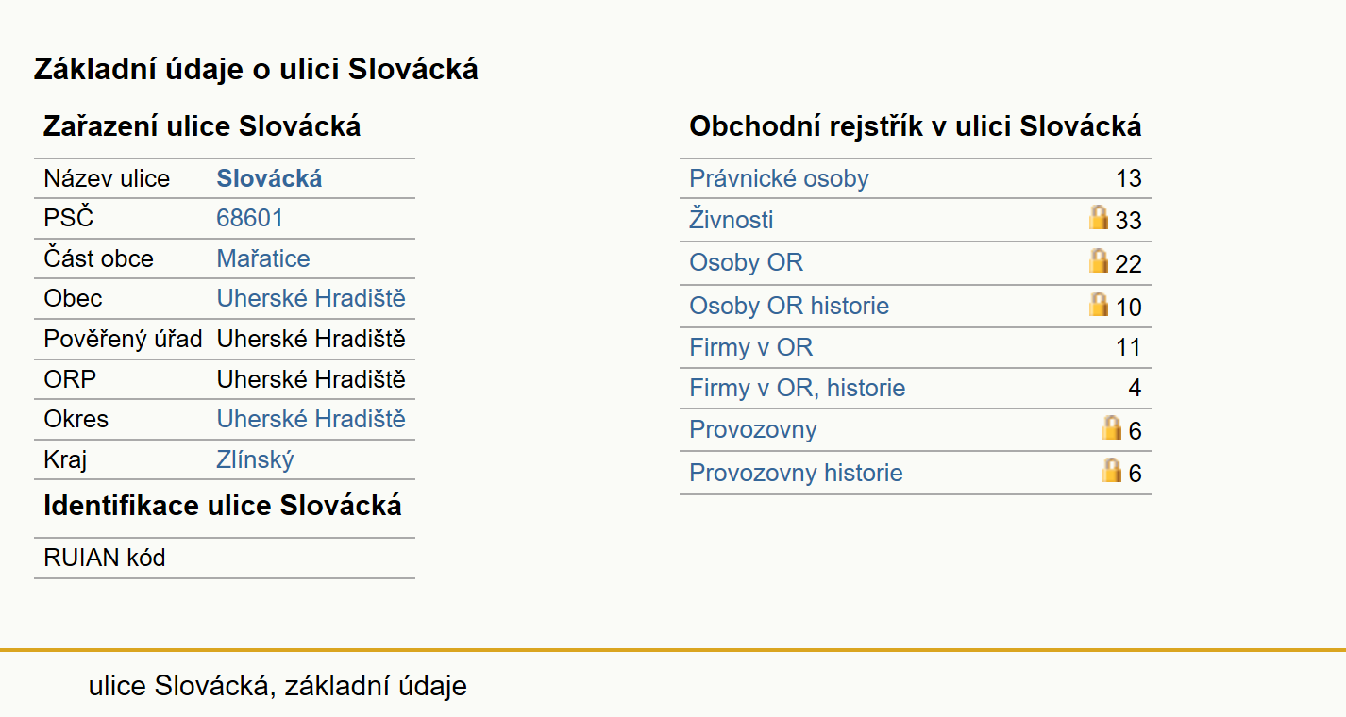Open the Právnické osoby link
Viewport: 1346px width, 717px height.
coord(779,179)
